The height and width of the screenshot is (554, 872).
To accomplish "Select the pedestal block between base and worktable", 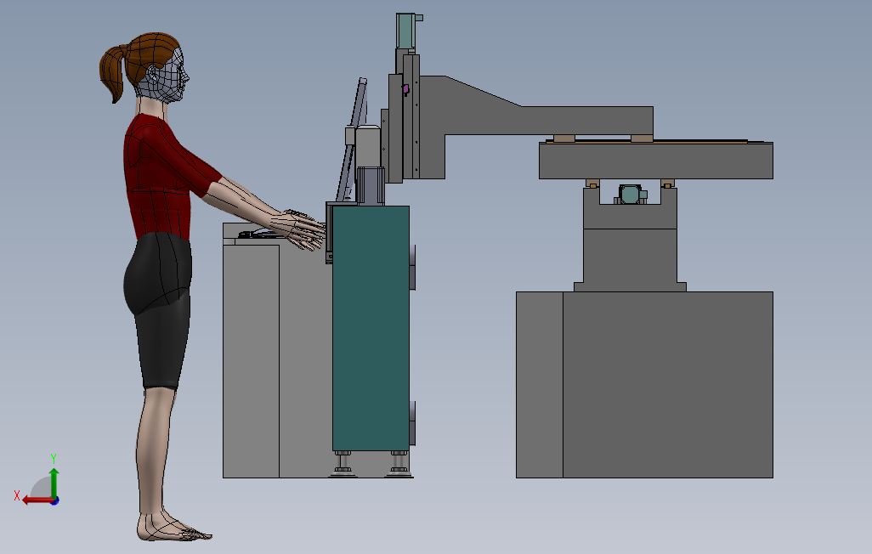I will click(630, 256).
